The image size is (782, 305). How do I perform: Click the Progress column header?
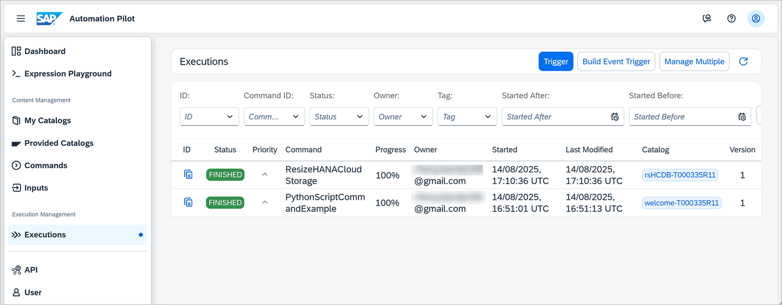point(390,149)
